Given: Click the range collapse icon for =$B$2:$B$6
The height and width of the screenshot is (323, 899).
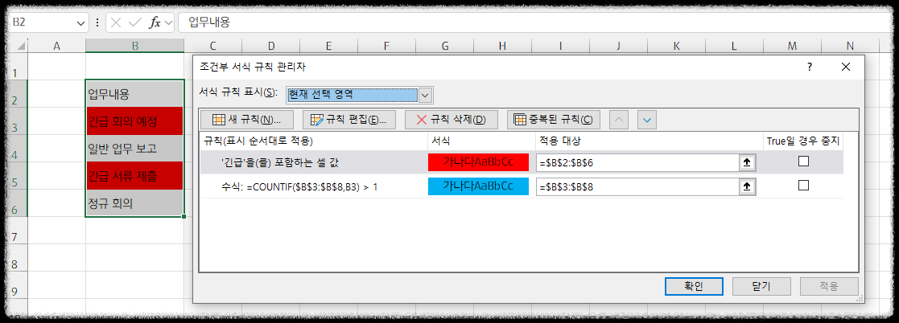Looking at the screenshot, I should point(747,162).
